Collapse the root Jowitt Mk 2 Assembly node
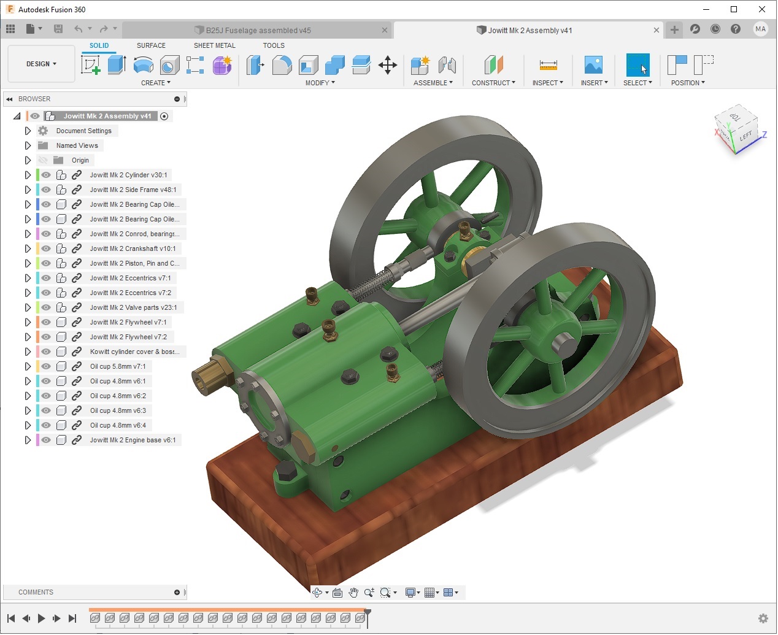The image size is (778, 635). click(x=17, y=116)
